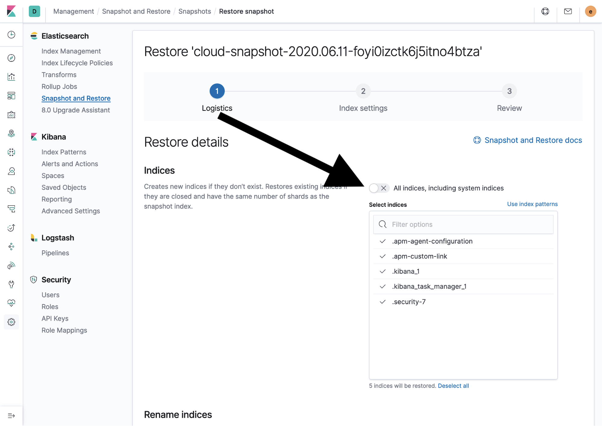Deselect the .kibana_task_manager_1 index

[x=463, y=287]
